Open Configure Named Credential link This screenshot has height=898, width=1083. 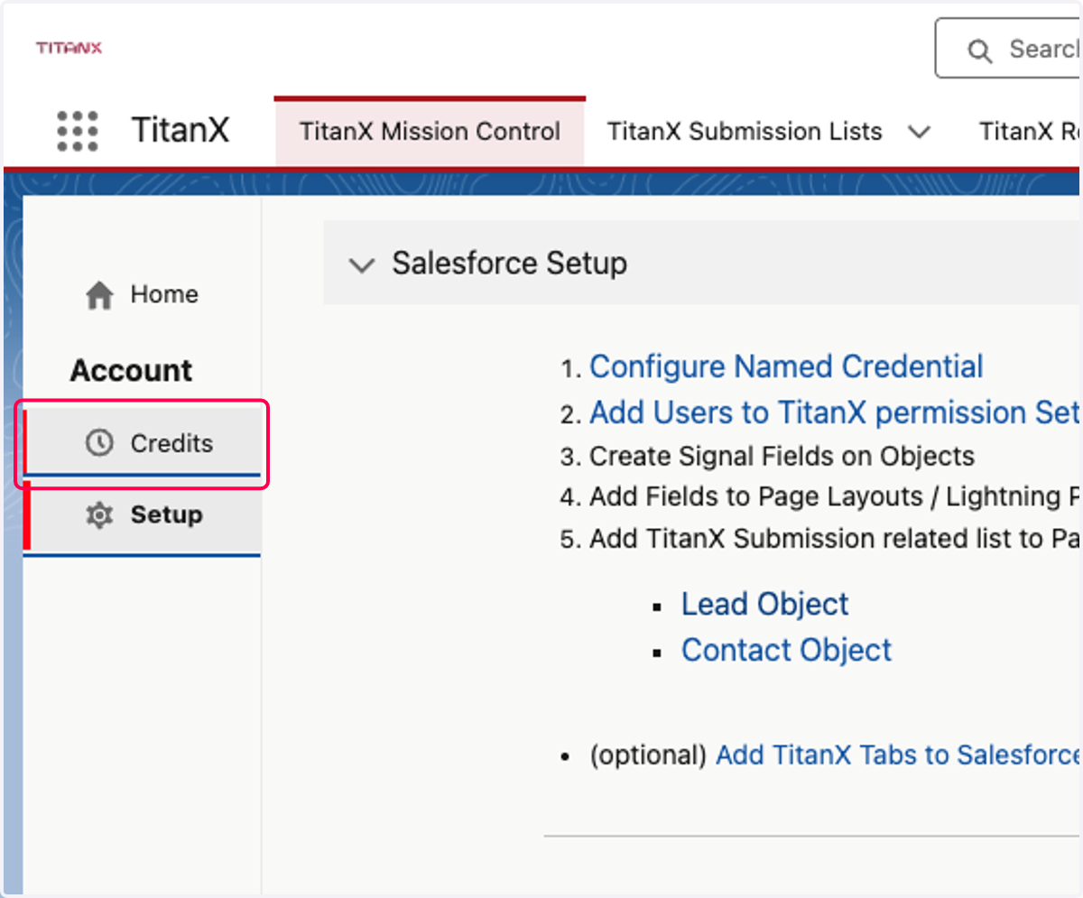786,367
